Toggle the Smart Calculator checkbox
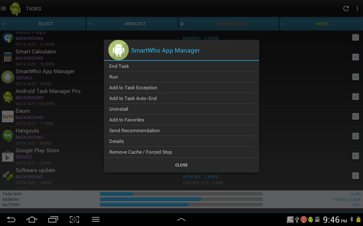 (x=356, y=57)
